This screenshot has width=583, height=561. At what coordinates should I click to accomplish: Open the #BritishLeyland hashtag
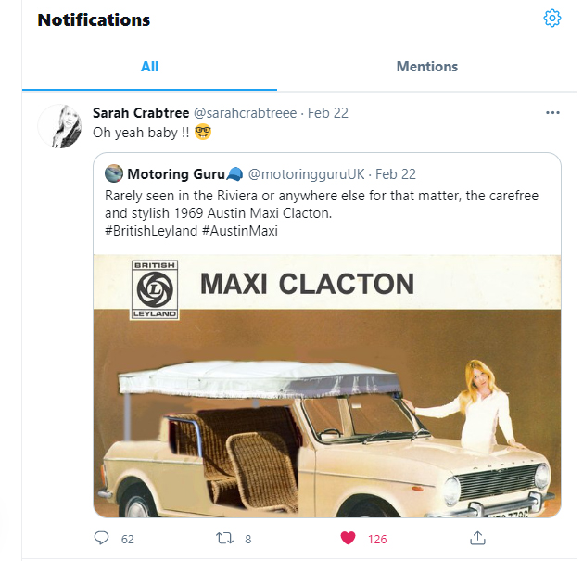pos(151,231)
